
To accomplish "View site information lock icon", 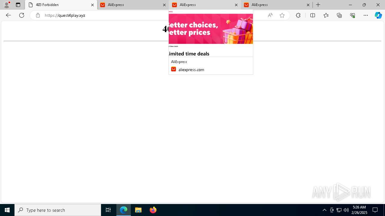I will click(38, 15).
